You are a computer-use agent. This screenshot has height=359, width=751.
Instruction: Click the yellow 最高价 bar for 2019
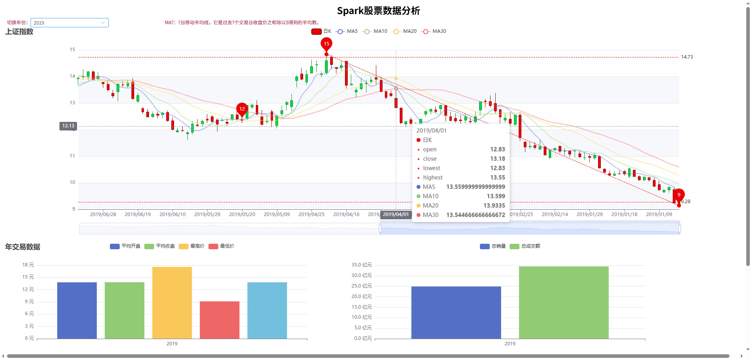172,303
